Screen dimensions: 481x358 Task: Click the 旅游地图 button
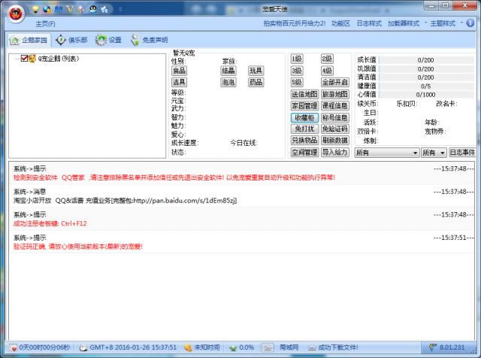[335, 94]
